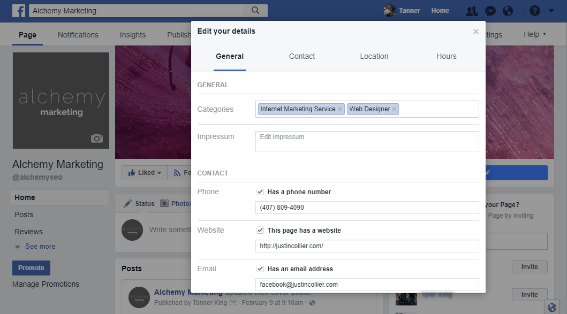The image size is (567, 314).
Task: Expand the account menu arrow
Action: [551, 11]
